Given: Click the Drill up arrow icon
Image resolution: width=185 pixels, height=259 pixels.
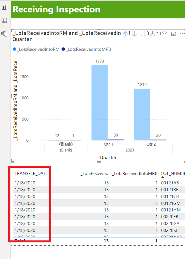Looking at the screenshot, I should [x=125, y=34].
